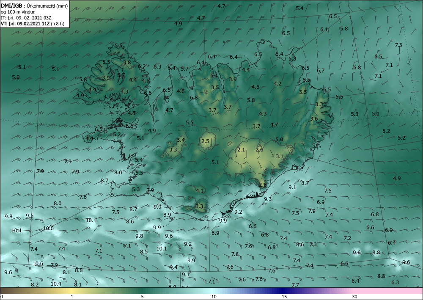Click the value 9.3 off the southeast coast
This screenshot has width=423, height=300.
tap(268, 199)
